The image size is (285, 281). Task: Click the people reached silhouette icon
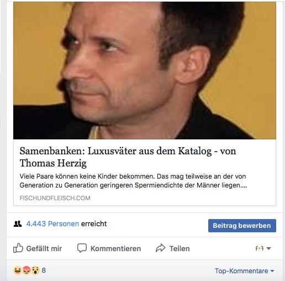(18, 224)
